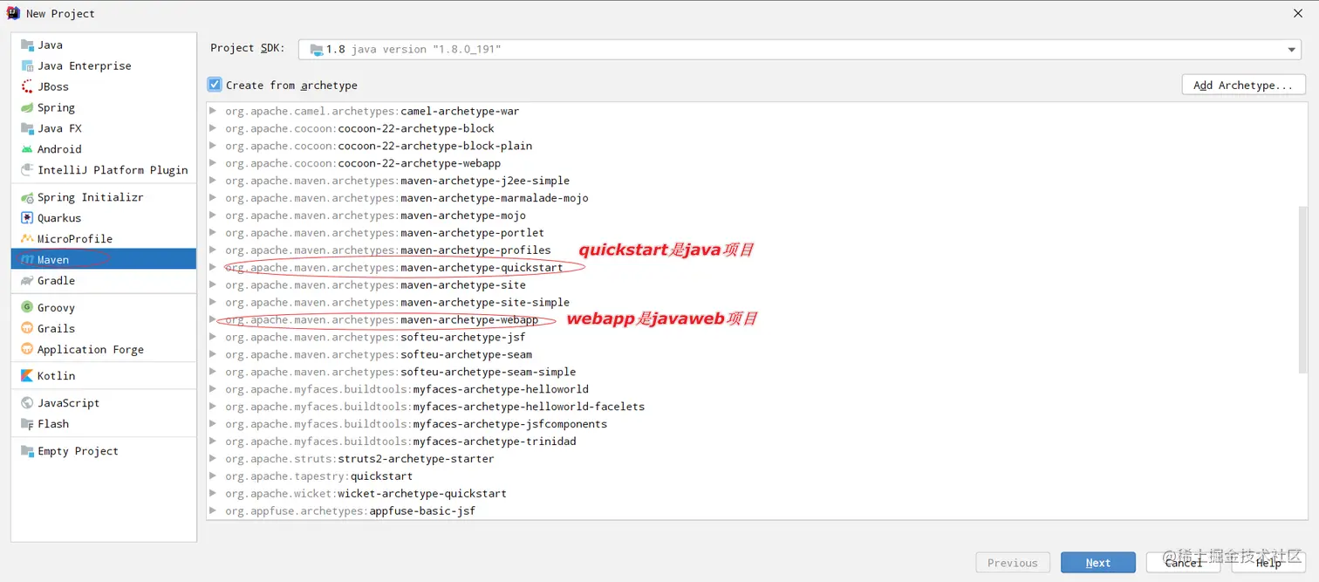Expand struts2-archetype-starter node
The image size is (1319, 582).
click(x=213, y=458)
